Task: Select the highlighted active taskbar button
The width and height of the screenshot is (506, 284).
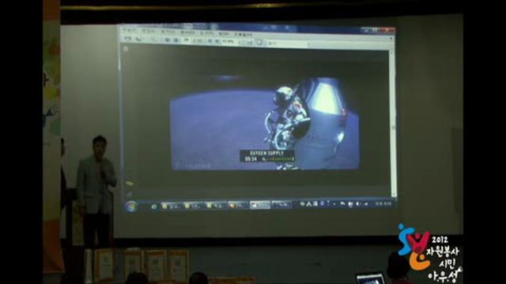Action: pos(260,204)
